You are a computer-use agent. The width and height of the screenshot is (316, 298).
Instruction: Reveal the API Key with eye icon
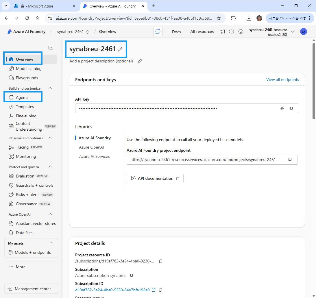282,108
